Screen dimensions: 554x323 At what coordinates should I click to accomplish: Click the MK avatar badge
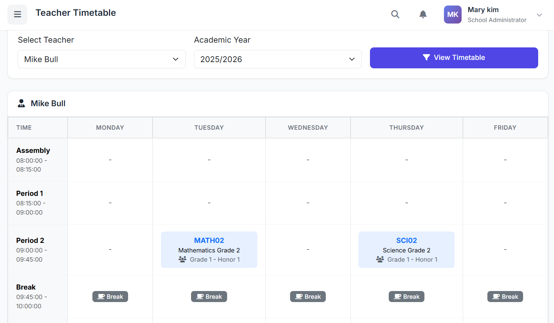click(x=452, y=14)
